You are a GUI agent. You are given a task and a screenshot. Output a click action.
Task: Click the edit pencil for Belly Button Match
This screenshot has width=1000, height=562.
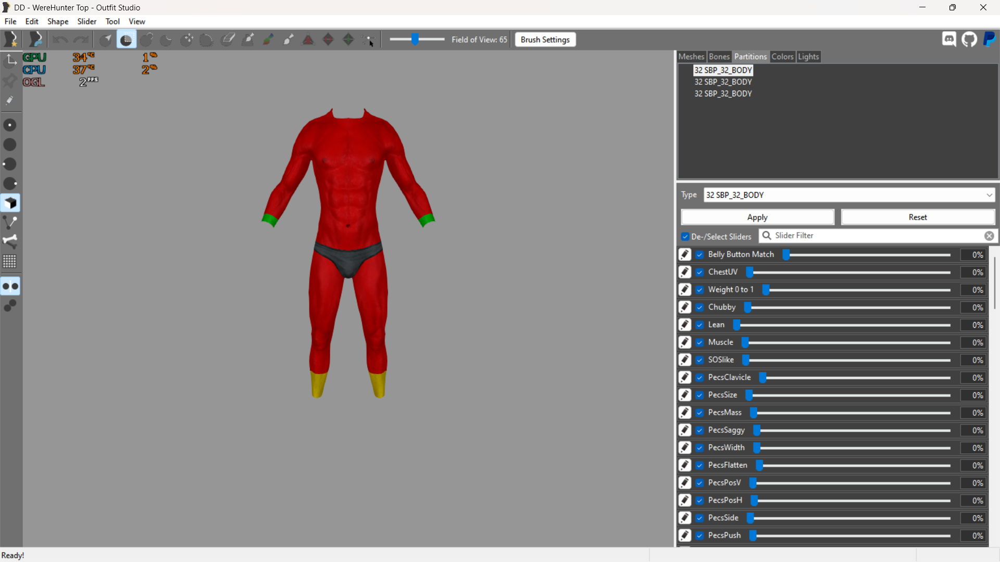pos(685,254)
